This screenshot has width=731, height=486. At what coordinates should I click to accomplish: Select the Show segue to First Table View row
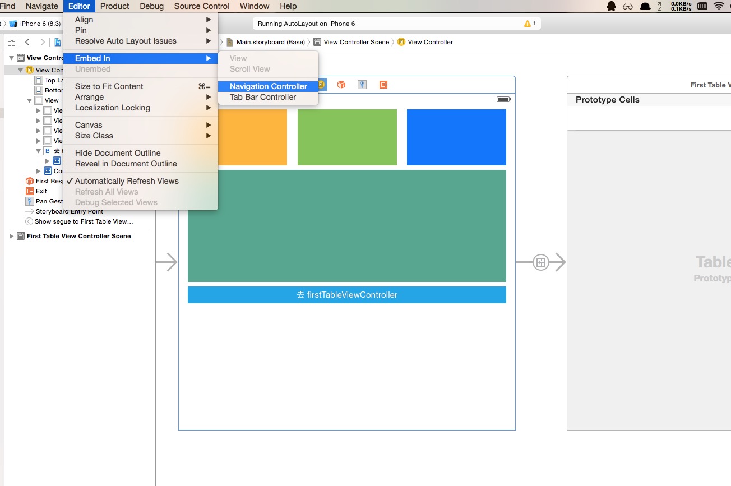[x=84, y=221]
